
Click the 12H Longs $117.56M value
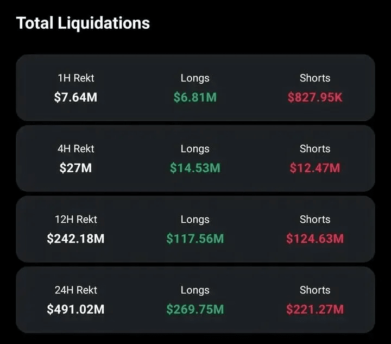pyautogui.click(x=195, y=239)
